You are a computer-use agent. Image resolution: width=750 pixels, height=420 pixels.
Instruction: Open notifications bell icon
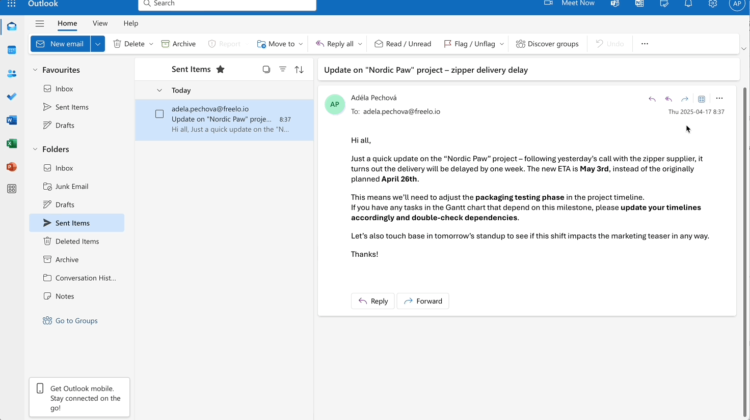(x=688, y=4)
